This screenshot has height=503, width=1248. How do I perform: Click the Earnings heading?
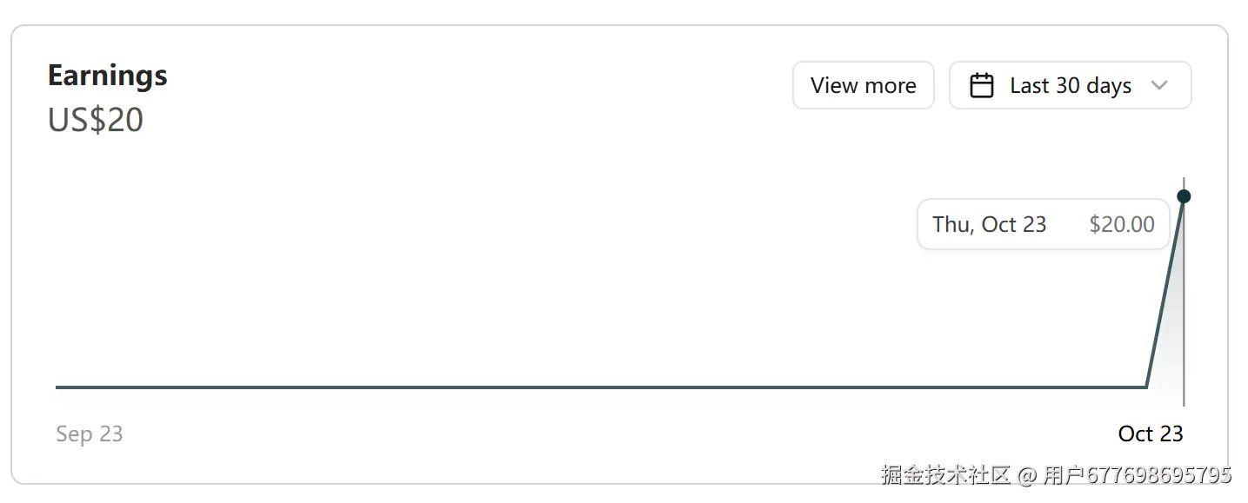[x=108, y=76]
